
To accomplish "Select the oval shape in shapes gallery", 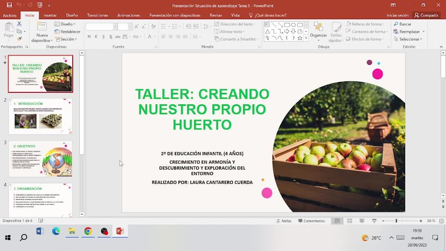I will pyautogui.click(x=293, y=25).
